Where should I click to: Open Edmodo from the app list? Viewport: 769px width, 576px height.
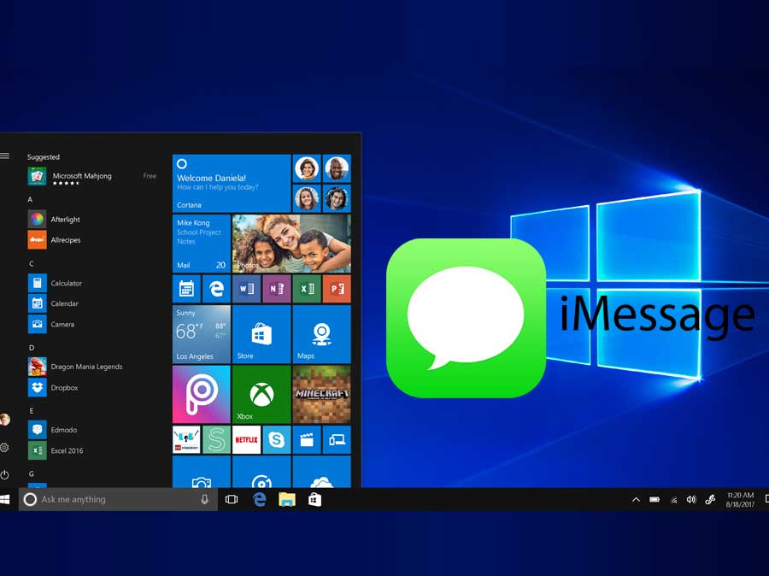tap(64, 430)
